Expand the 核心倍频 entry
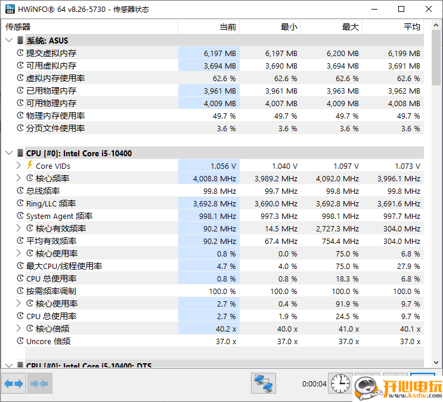Viewport: 443px width, 402px height. (x=18, y=328)
